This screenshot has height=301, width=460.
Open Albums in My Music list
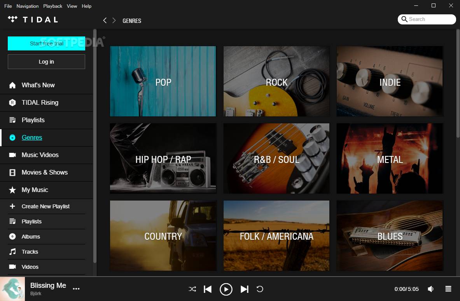click(x=46, y=236)
